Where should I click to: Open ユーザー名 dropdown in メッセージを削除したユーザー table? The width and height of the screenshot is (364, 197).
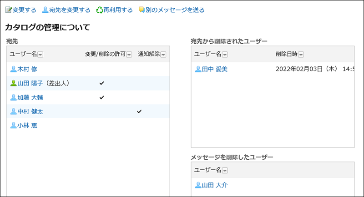[225, 170]
